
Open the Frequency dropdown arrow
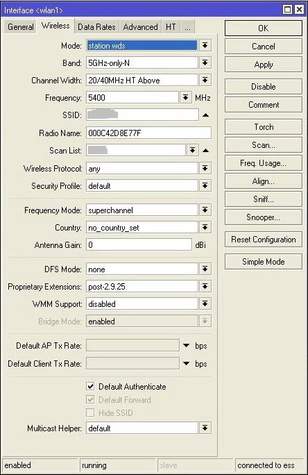(x=186, y=98)
